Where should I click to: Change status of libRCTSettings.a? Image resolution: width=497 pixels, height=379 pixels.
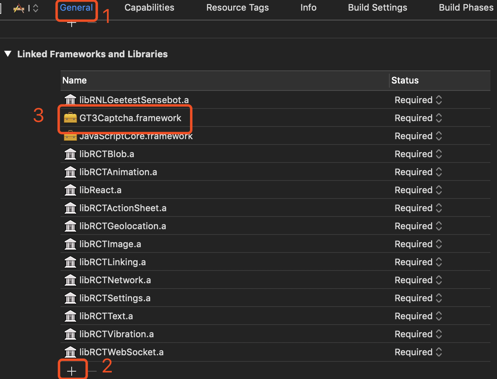[418, 298]
